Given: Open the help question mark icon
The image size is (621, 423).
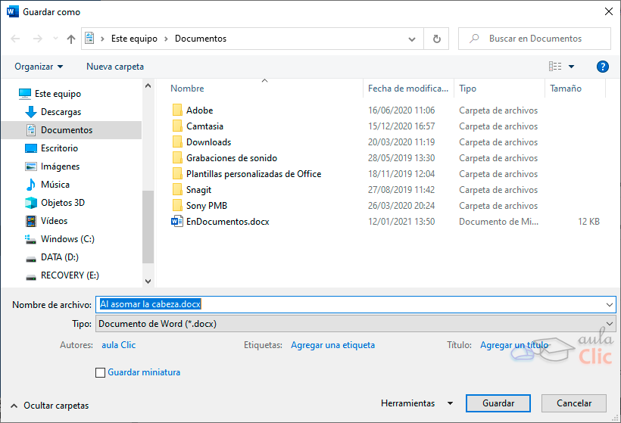Looking at the screenshot, I should pyautogui.click(x=603, y=67).
